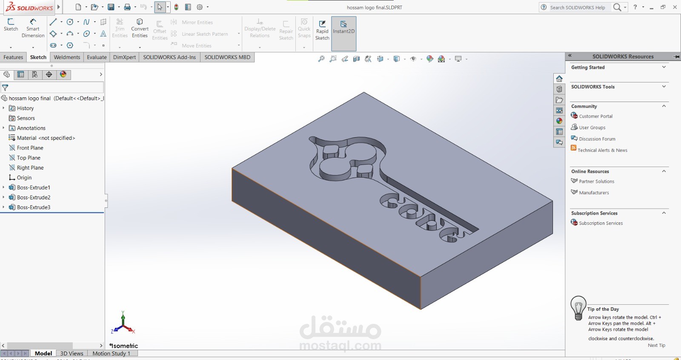Viewport: 681px width, 360px height.
Task: Expand the History node in the tree
Action: (3, 108)
